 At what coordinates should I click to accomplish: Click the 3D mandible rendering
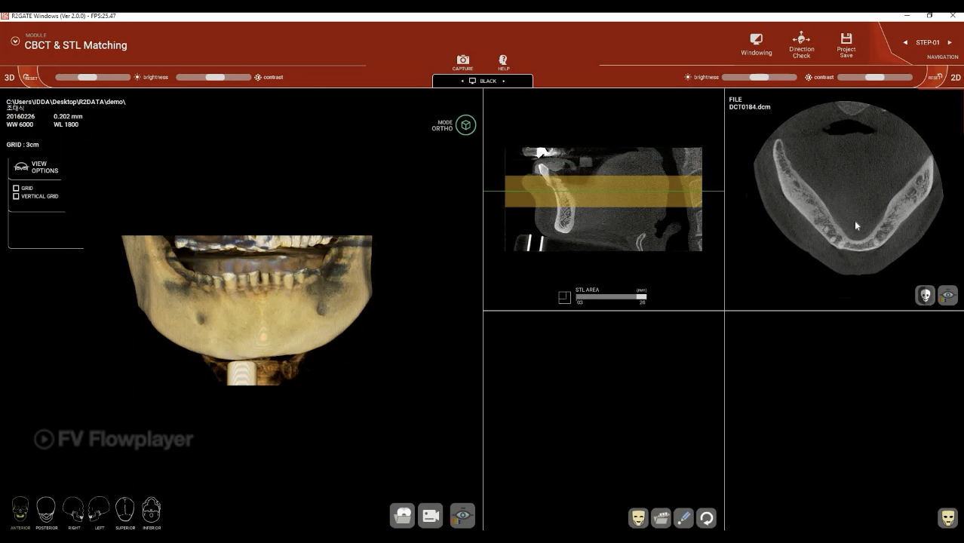(x=247, y=310)
